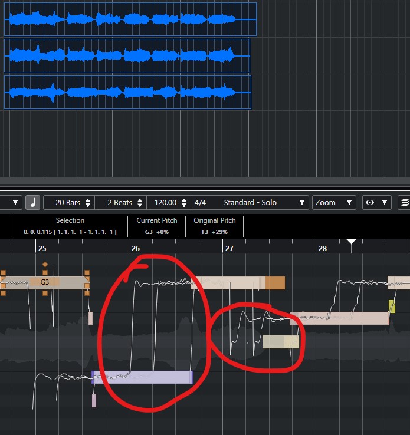Image resolution: width=410 pixels, height=435 pixels.
Task: Click the orange end portion of bar 27 segment
Action: (x=275, y=283)
